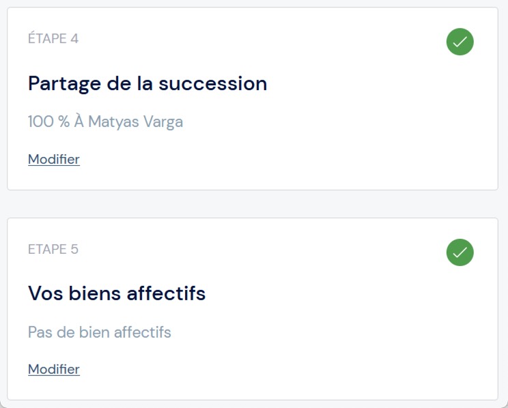The width and height of the screenshot is (508, 408).
Task: Select the "Vos biens affectifs" heading
Action: [117, 293]
